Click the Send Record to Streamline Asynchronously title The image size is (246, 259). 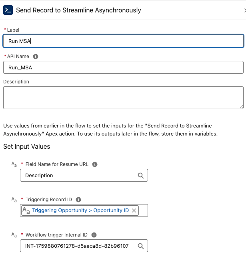point(78,10)
